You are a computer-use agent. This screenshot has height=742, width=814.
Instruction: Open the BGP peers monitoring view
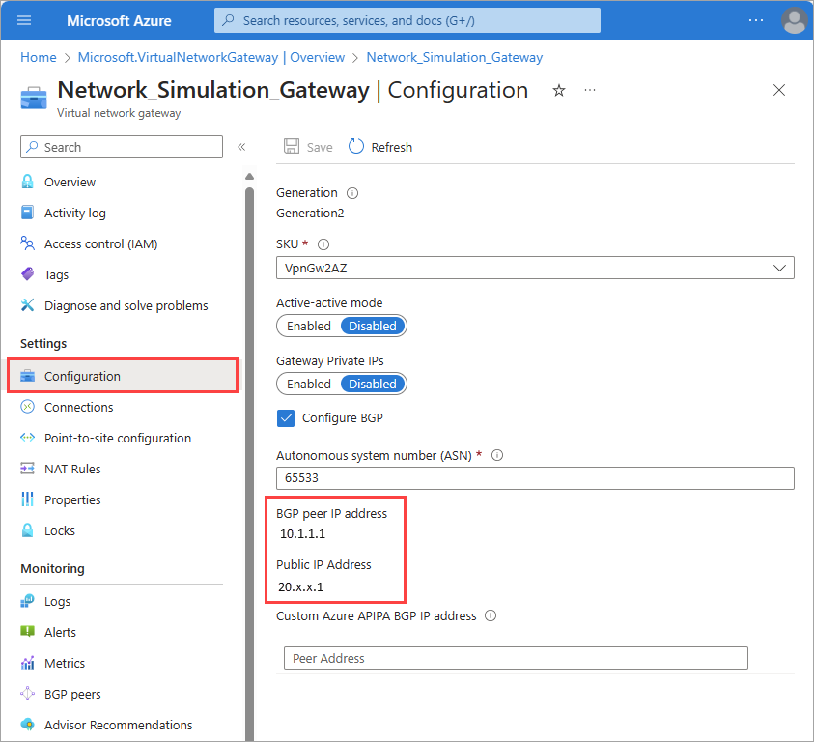pos(75,694)
